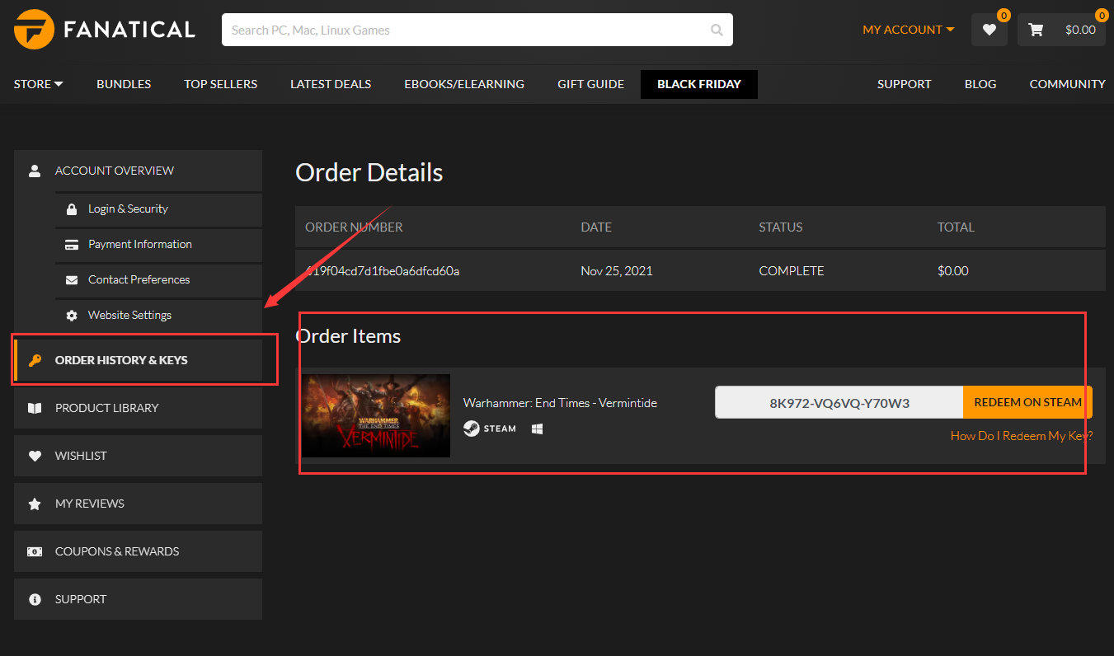Click the Order History key icon

35,360
